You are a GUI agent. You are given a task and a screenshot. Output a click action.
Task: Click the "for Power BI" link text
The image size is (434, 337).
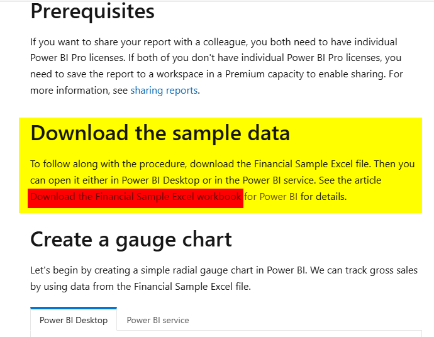pyautogui.click(x=270, y=197)
